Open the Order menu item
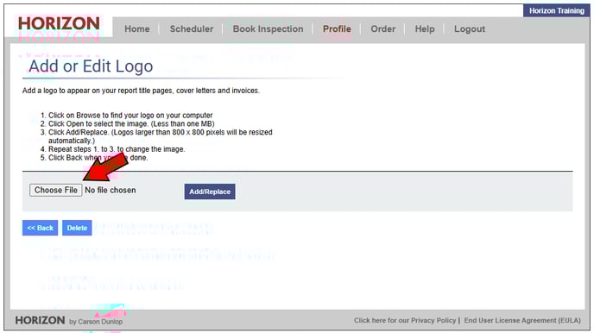This screenshot has height=333, width=594. pyautogui.click(x=383, y=29)
